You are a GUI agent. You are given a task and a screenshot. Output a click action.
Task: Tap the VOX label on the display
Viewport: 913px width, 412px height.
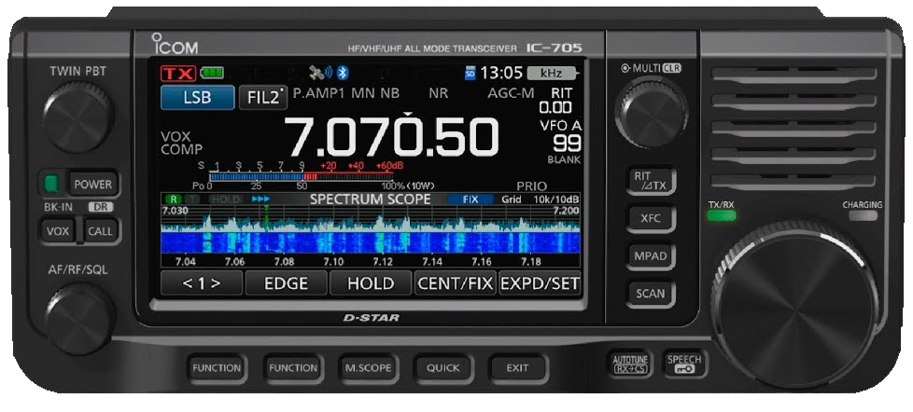(176, 137)
